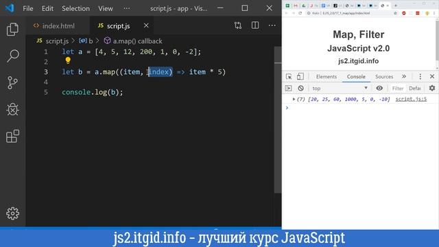Screen dimensions: 439x247
Task: Open the Extensions view
Action: point(12,136)
